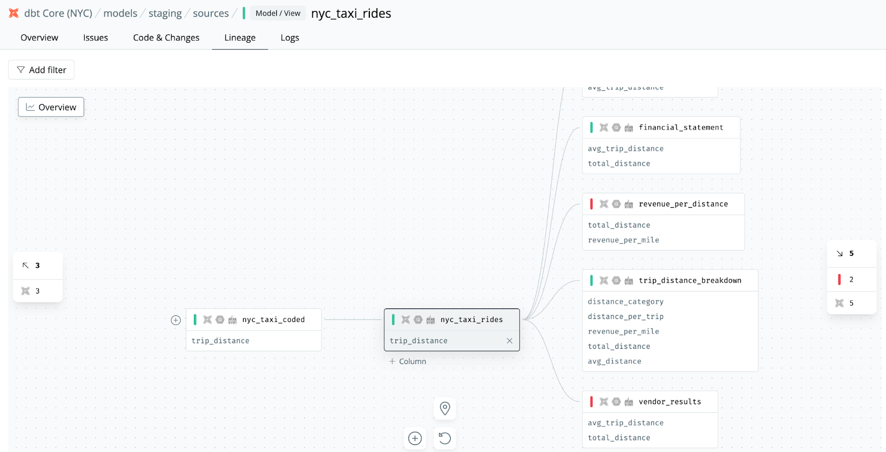Click query icon on financial_statement node
This screenshot has width=886, height=452.
pos(616,127)
